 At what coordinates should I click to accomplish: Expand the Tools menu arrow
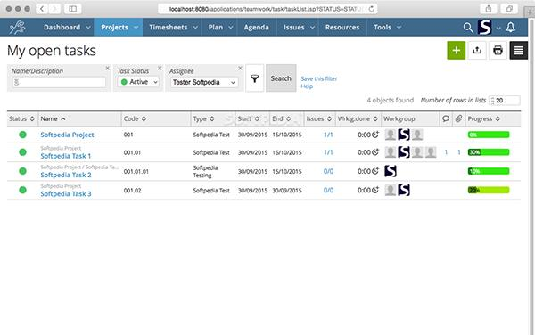pos(399,28)
